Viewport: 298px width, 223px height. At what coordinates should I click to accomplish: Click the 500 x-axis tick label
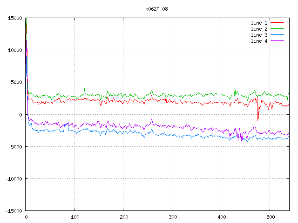270,217
